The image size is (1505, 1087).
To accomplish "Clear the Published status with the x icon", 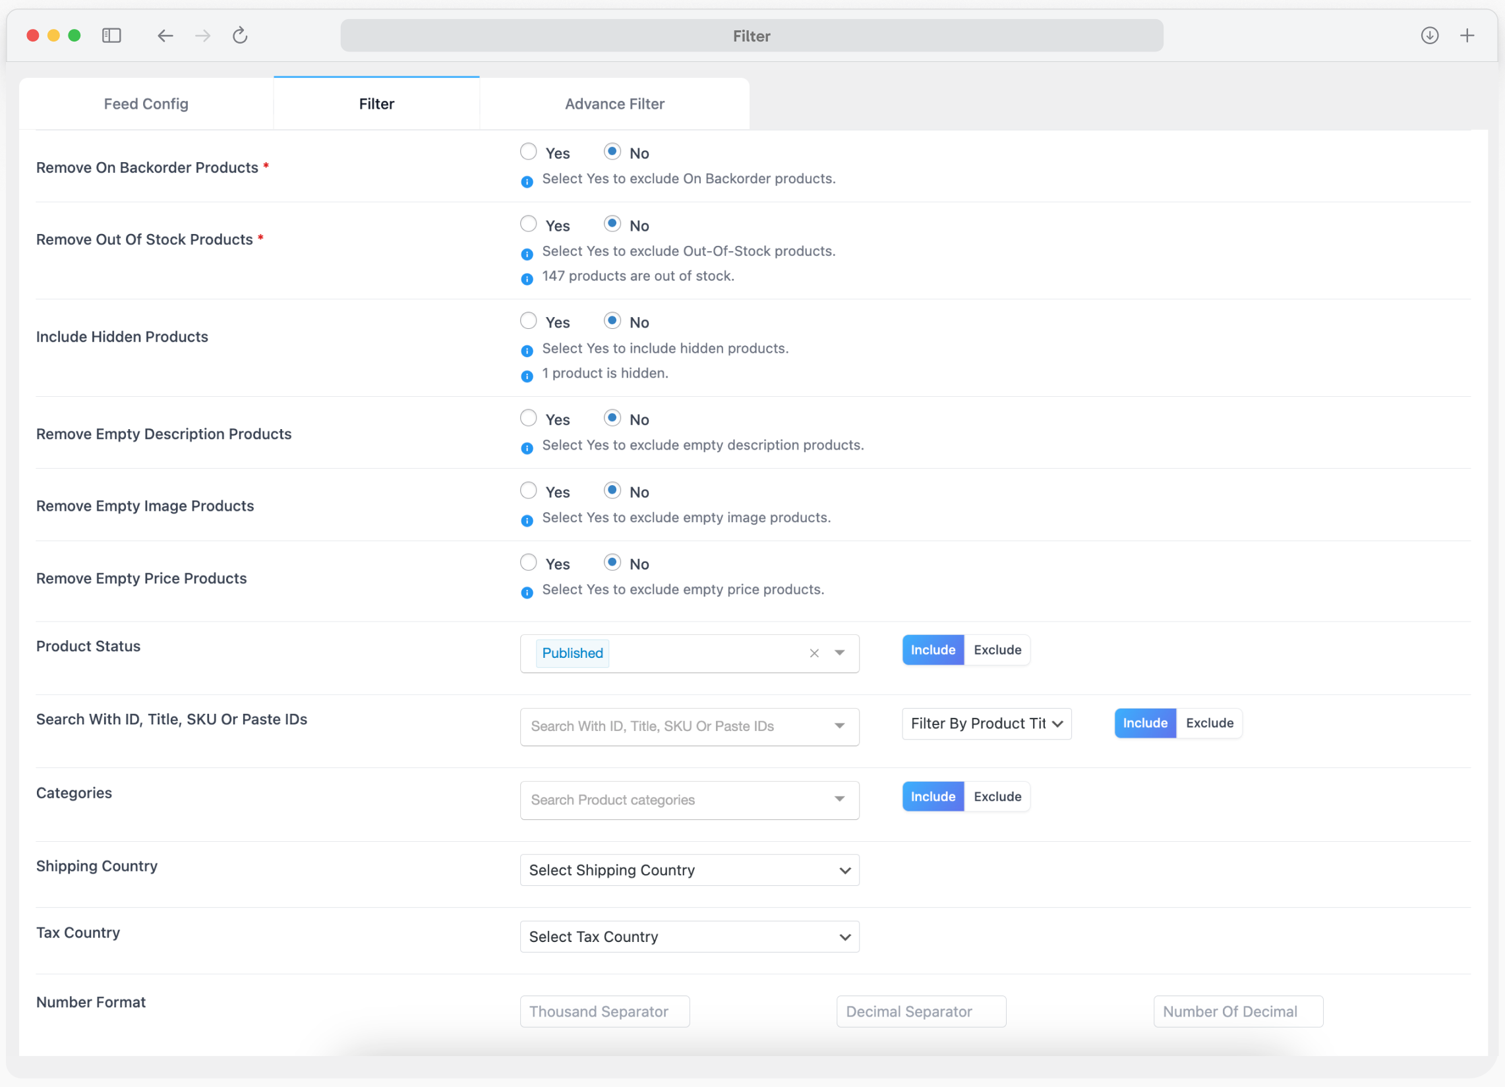I will 814,653.
